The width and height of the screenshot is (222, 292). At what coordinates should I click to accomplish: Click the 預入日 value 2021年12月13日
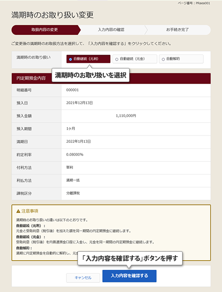point(79,103)
